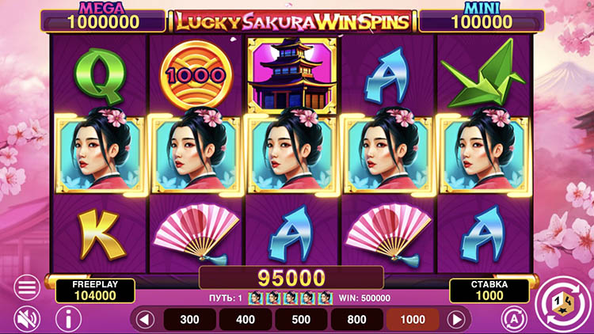
Task: Choose the 500 bet amount
Action: 301,320
